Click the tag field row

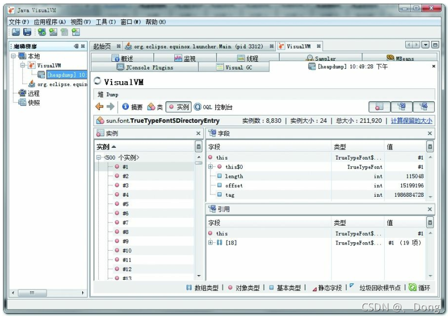click(x=316, y=195)
